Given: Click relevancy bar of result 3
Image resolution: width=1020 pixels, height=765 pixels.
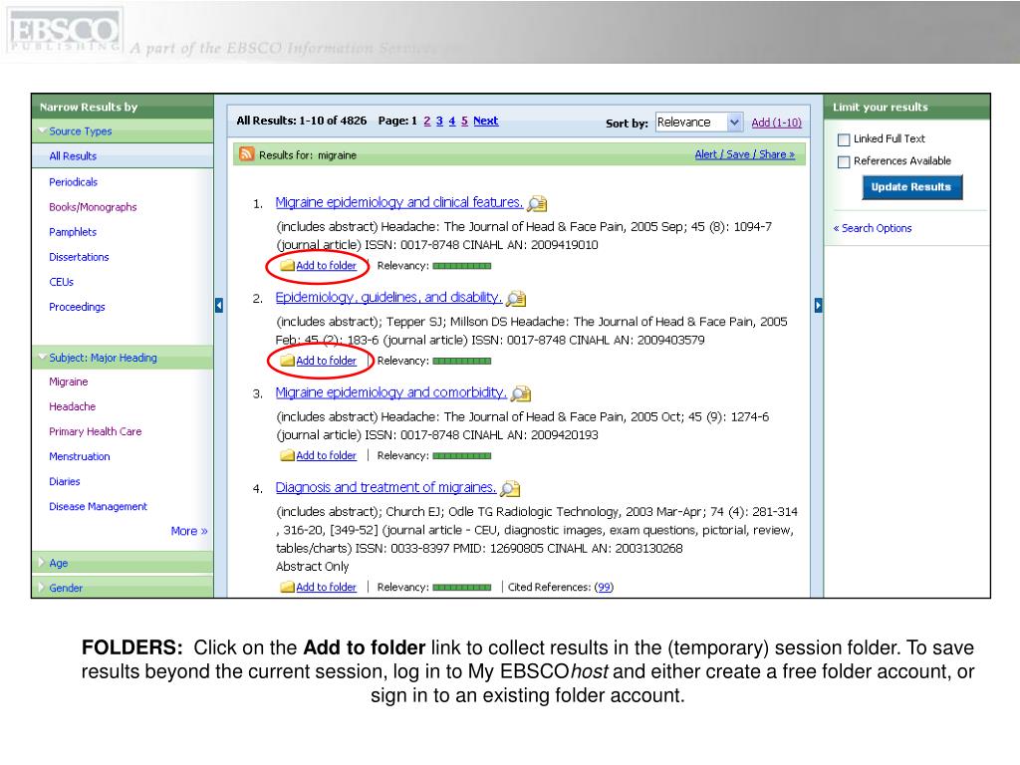Looking at the screenshot, I should 462,455.
